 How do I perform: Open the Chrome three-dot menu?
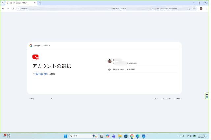pyautogui.click(x=206, y=9)
